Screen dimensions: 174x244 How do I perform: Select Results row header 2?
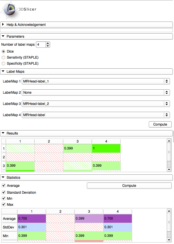4,157
